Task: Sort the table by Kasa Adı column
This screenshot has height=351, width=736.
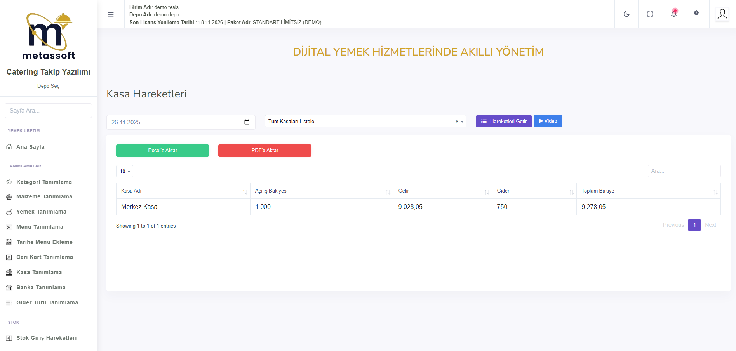Action: [183, 191]
